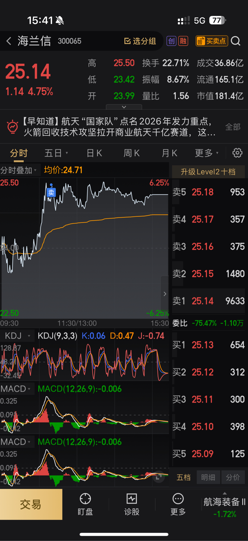The height and width of the screenshot is (541, 248).
Task: Tap the 均价 24.71 label
Action: pos(63,170)
